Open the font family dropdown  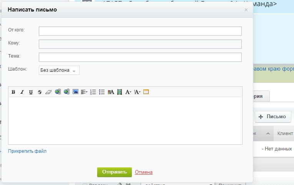(128, 92)
